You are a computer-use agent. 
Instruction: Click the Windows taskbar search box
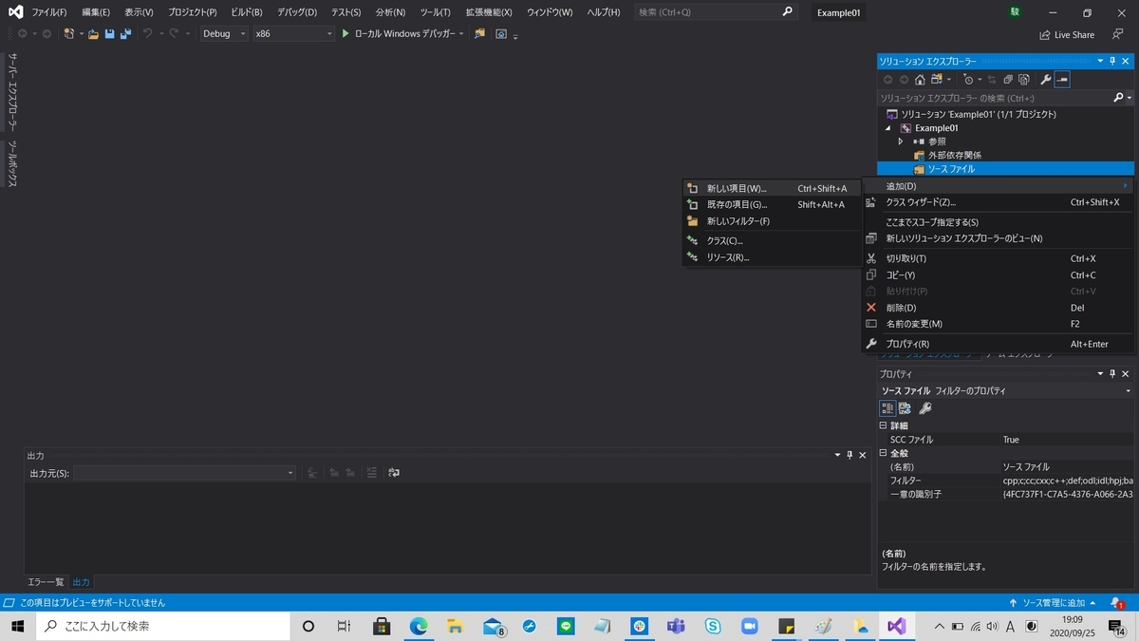coord(162,626)
